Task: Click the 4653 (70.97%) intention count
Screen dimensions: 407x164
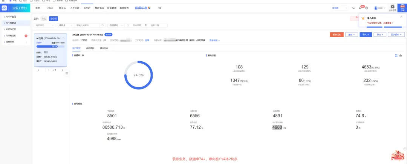Action: 370,67
